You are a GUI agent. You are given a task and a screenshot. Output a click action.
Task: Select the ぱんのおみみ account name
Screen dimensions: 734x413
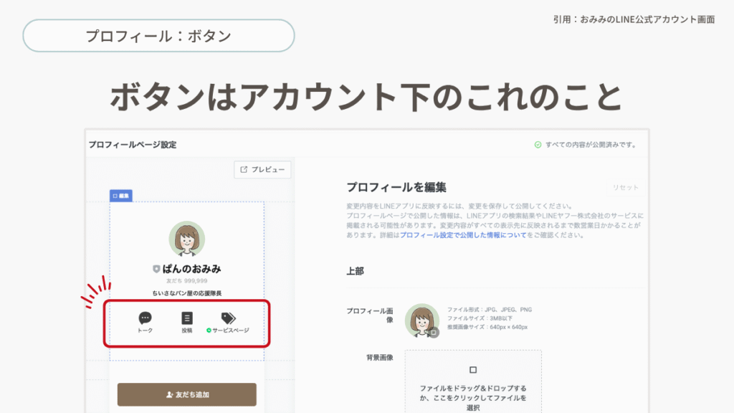[191, 269]
